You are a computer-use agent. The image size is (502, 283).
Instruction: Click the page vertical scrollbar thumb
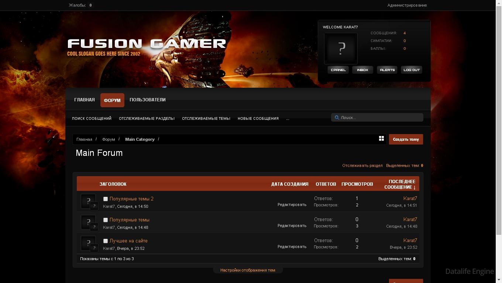click(499, 120)
